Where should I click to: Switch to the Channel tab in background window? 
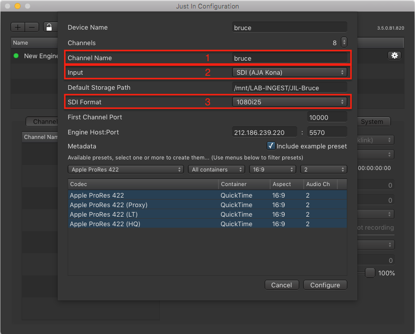pos(42,121)
